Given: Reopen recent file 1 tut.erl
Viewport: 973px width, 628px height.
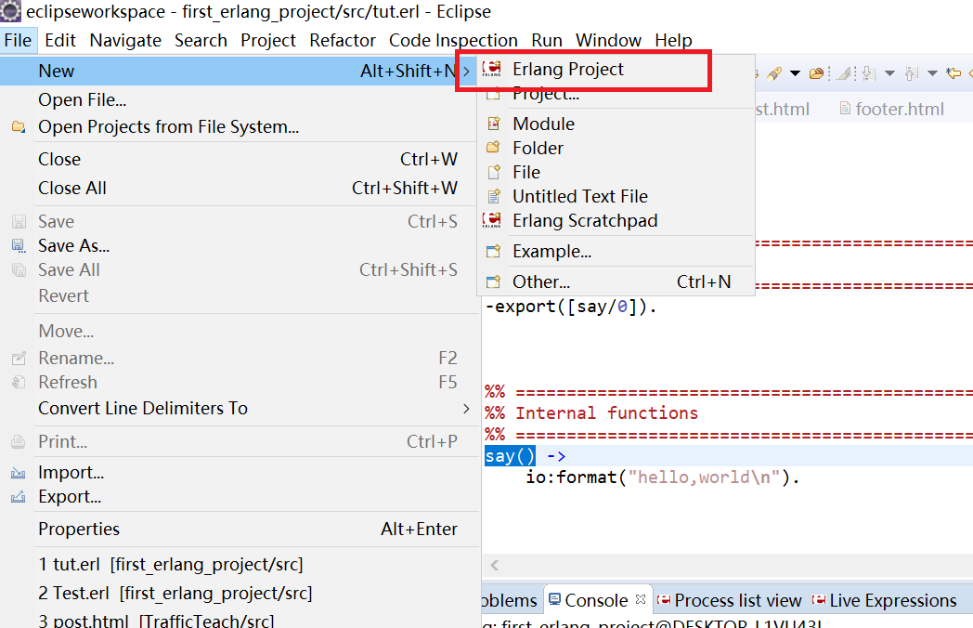Looking at the screenshot, I should [240, 564].
